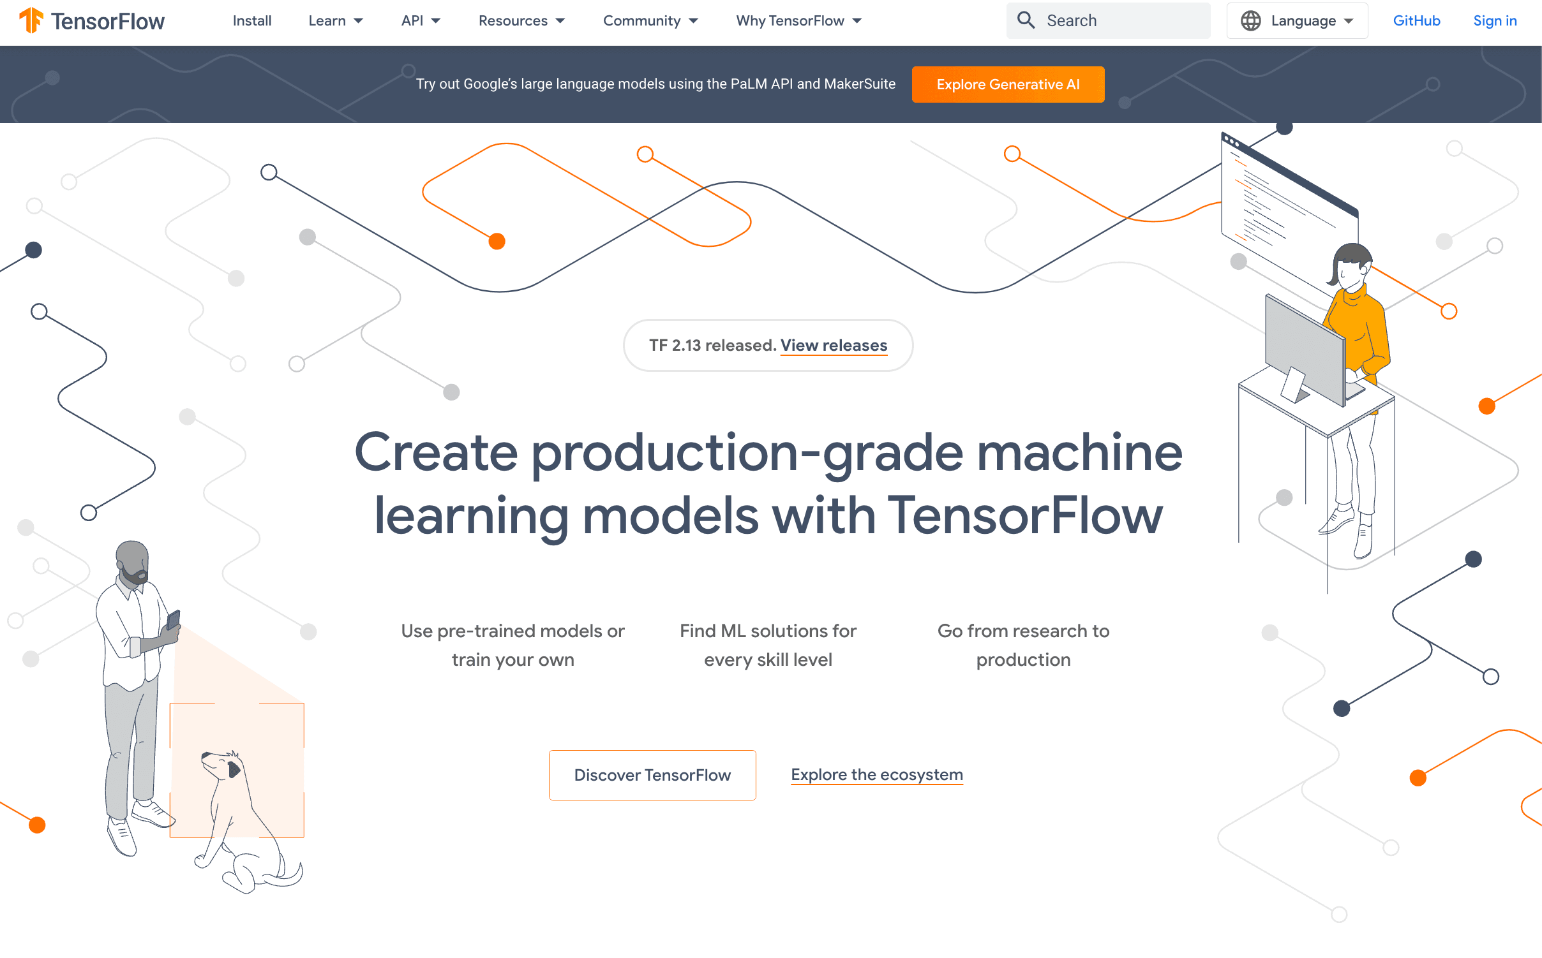Expand the Why TensorFlow chevron
This screenshot has width=1542, height=958.
pos(857,20)
